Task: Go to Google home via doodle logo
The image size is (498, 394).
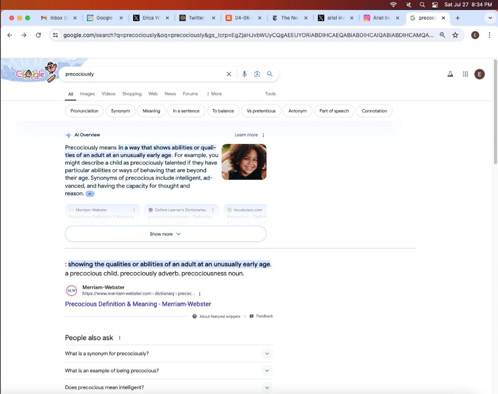Action: [30, 73]
